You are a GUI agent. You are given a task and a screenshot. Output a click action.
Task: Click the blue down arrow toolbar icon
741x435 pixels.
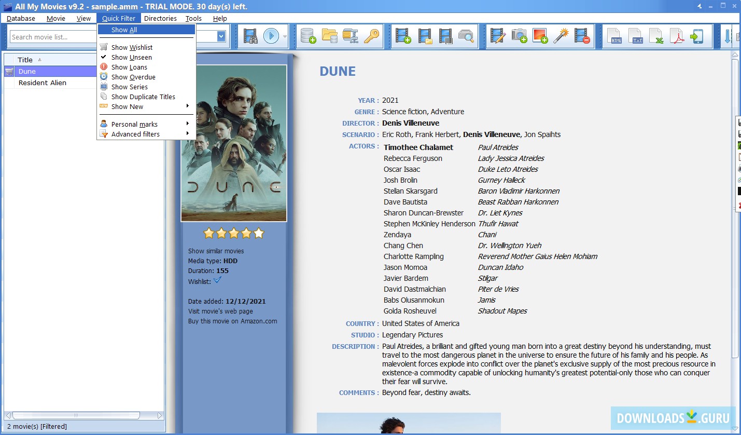tap(728, 36)
